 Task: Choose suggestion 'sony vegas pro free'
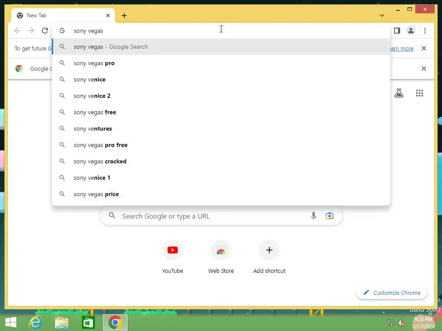221,145
